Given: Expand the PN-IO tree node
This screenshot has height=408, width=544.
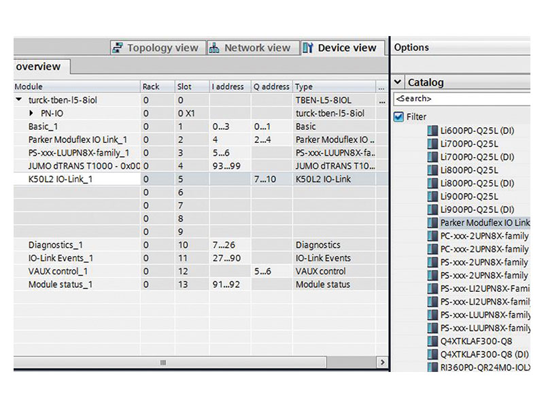Looking at the screenshot, I should [x=31, y=113].
